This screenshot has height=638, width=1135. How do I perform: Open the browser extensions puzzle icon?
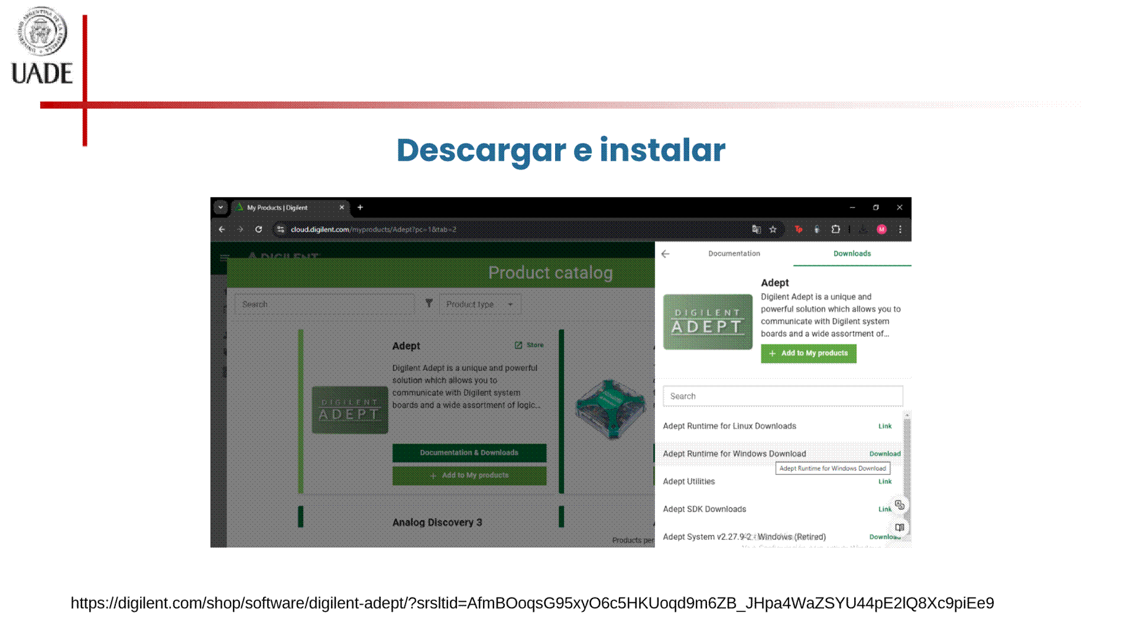click(x=835, y=229)
